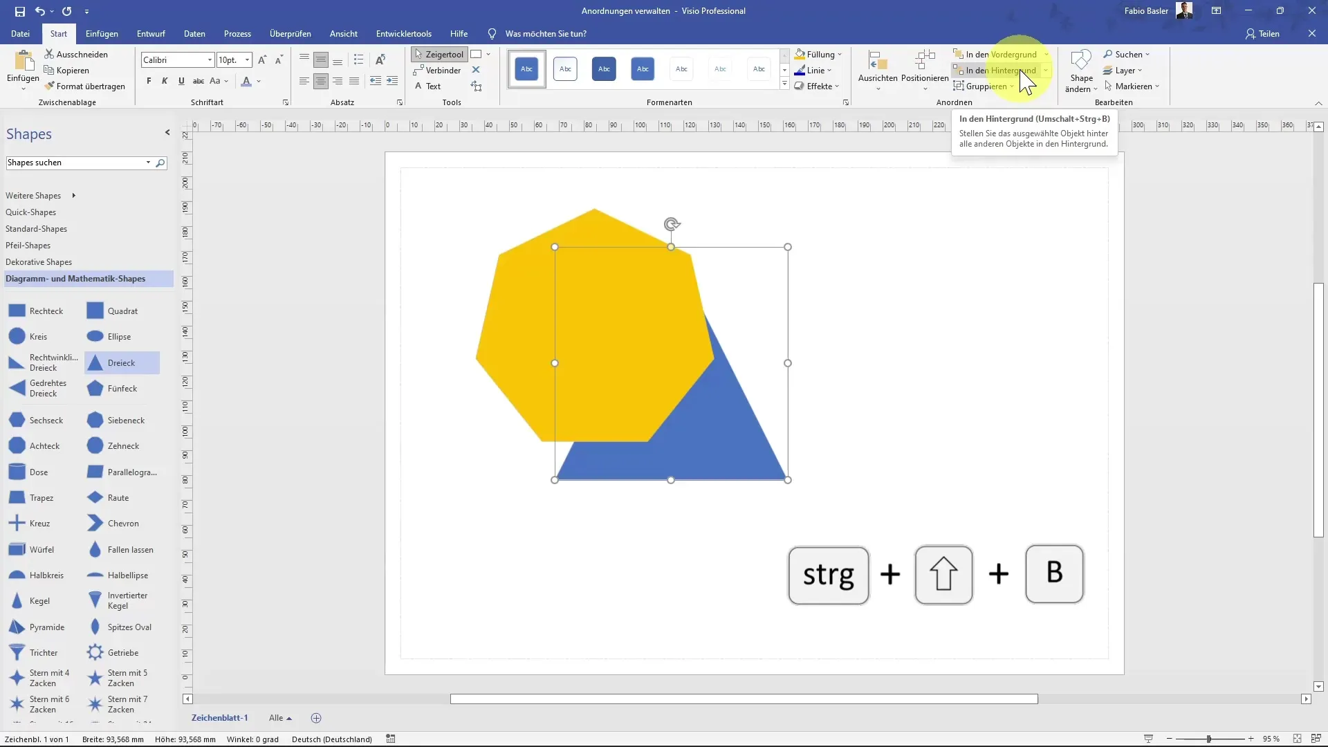Toggle align text right
This screenshot has width=1328, height=747.
click(338, 81)
